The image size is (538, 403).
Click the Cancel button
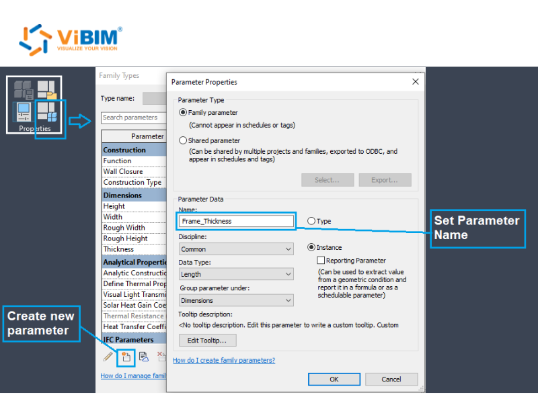click(x=391, y=379)
